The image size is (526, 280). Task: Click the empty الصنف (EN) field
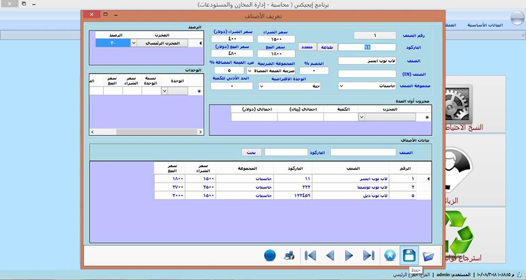click(367, 74)
